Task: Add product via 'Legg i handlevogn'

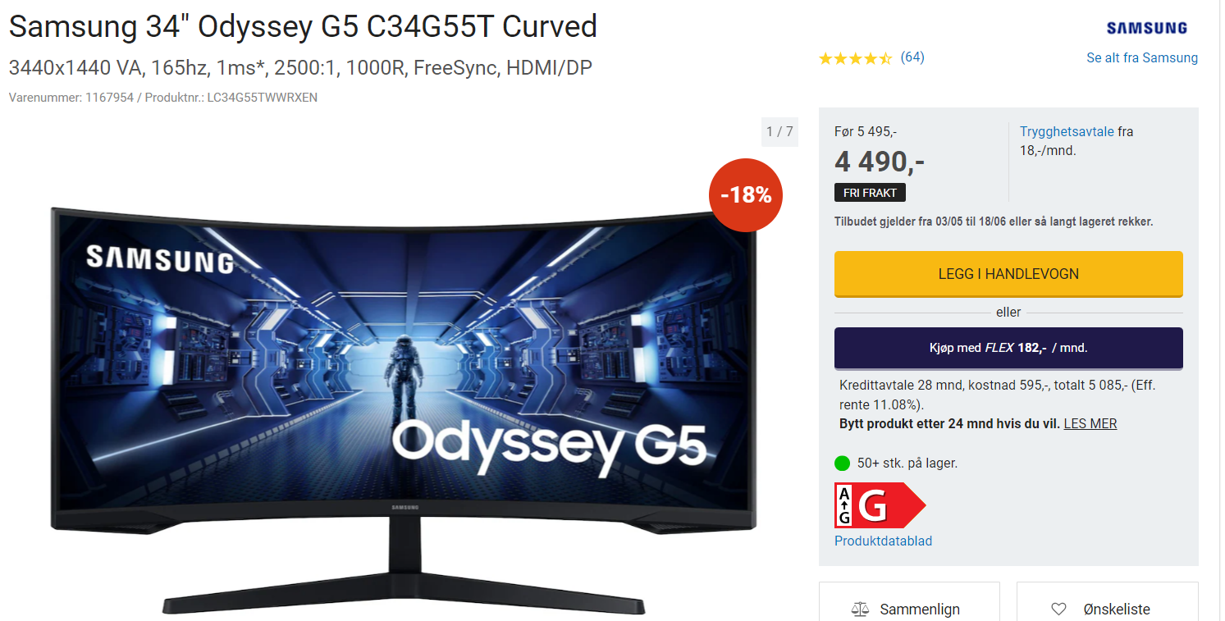Action: [x=1008, y=274]
